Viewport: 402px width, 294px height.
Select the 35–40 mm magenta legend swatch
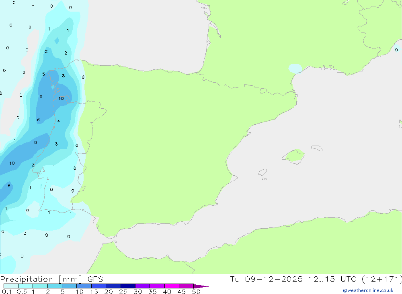point(157,286)
